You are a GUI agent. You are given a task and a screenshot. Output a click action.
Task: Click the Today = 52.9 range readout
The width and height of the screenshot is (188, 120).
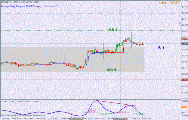(50, 6)
